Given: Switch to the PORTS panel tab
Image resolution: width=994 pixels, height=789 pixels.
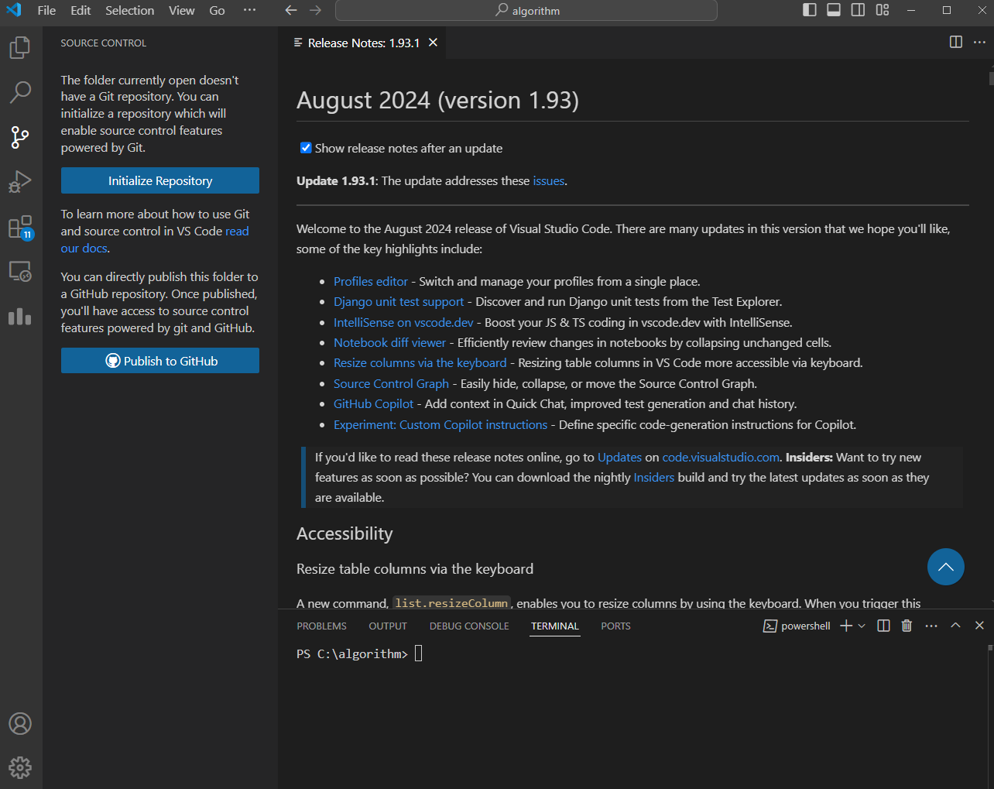Looking at the screenshot, I should point(615,626).
